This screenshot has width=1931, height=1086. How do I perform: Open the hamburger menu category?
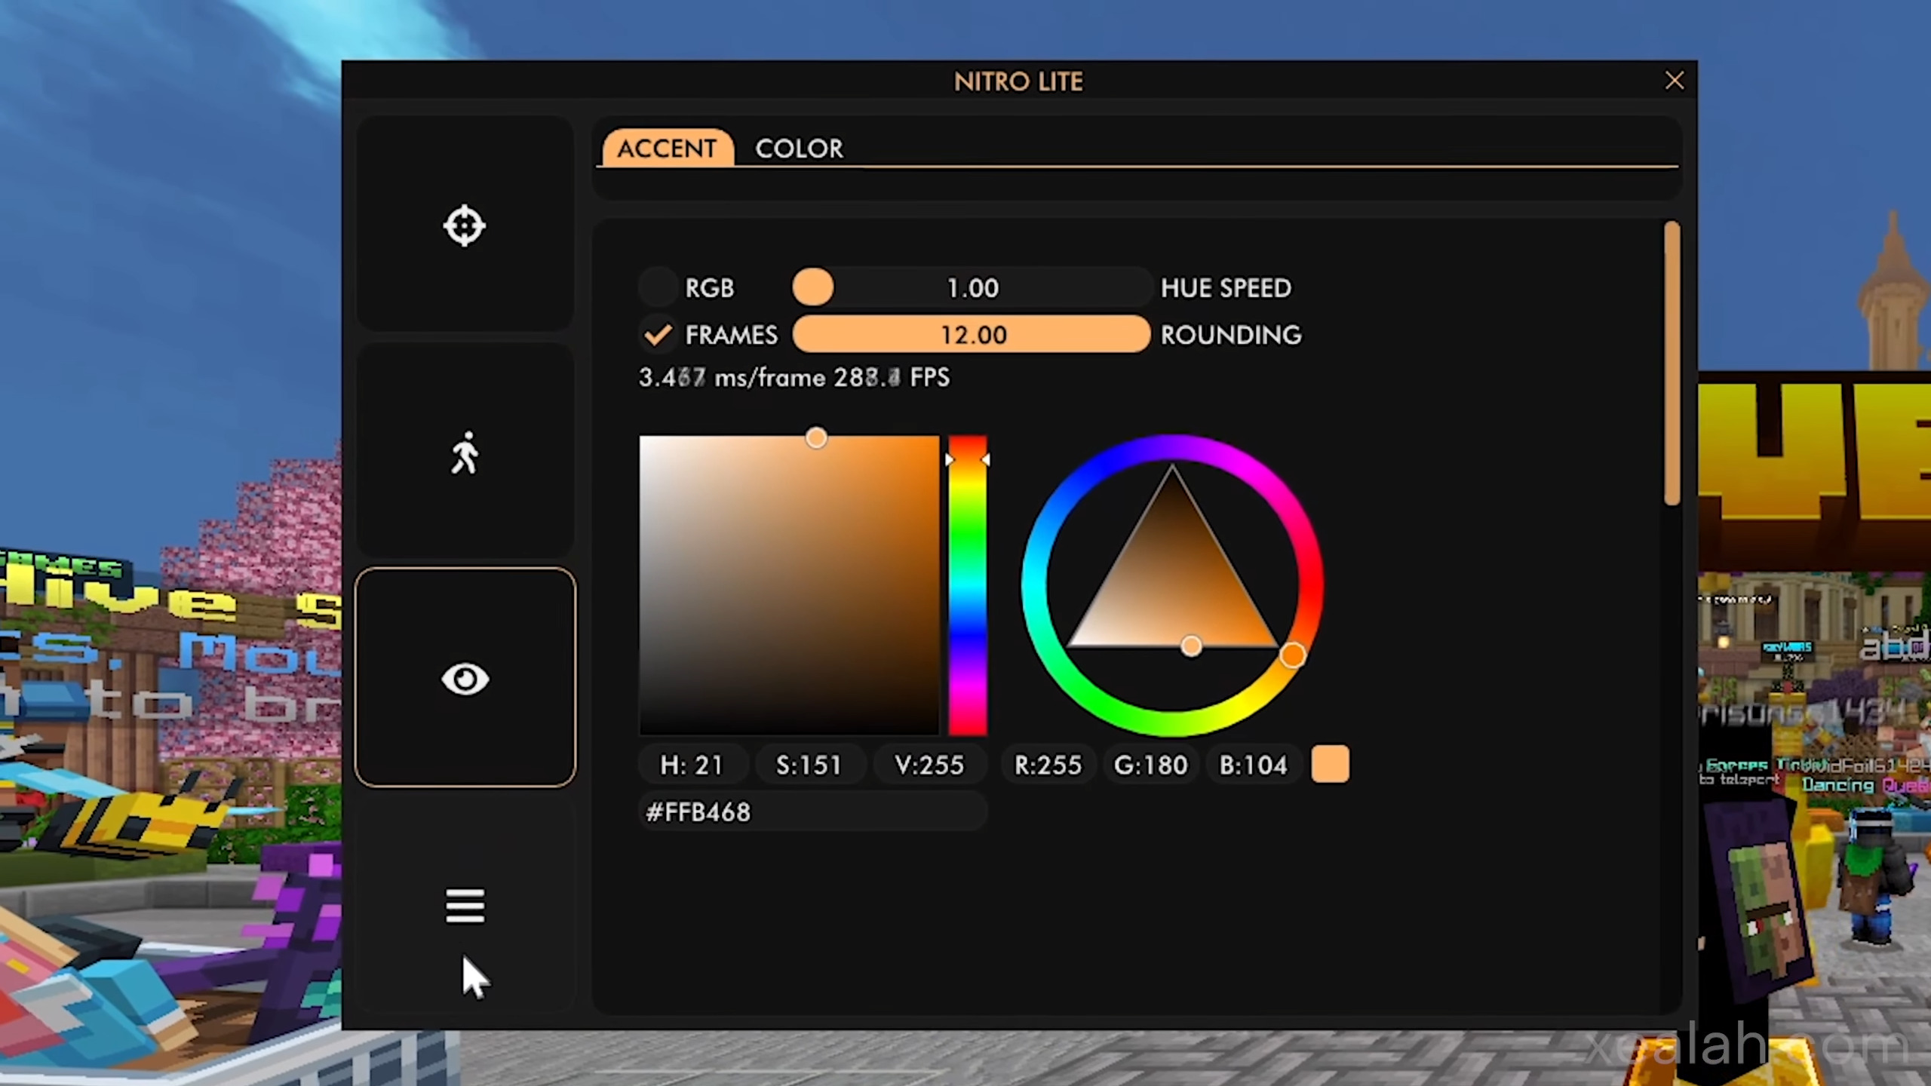pyautogui.click(x=465, y=905)
